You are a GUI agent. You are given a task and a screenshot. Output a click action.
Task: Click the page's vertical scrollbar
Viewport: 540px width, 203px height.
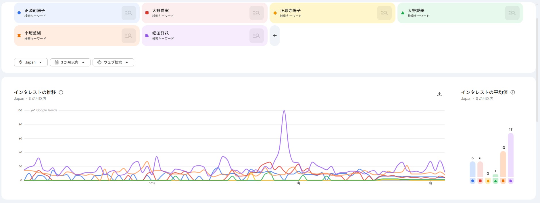(537, 69)
